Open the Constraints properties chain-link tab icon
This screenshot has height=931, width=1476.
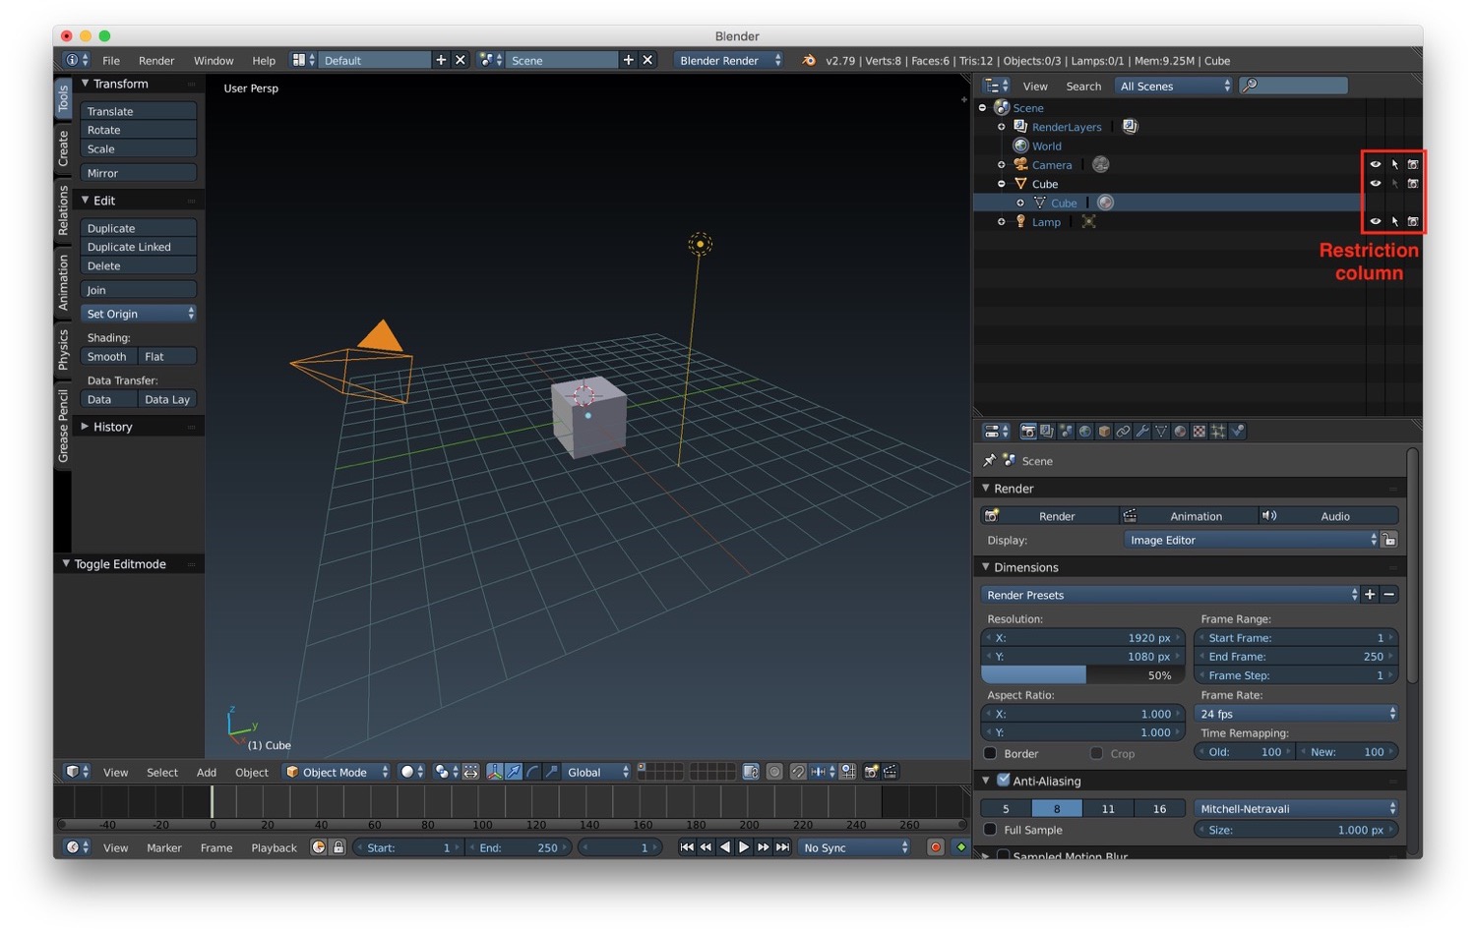(1123, 432)
